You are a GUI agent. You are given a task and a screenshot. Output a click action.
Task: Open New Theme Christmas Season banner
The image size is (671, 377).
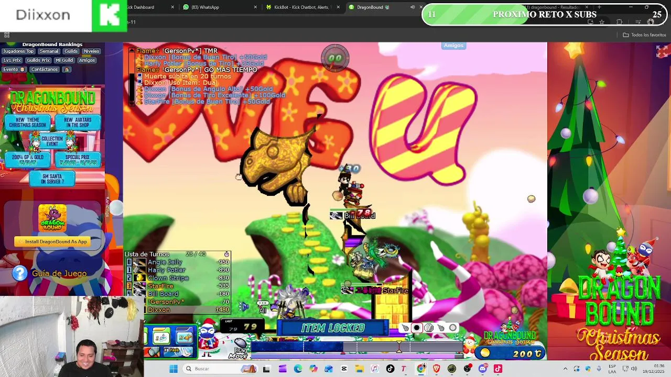27,123
